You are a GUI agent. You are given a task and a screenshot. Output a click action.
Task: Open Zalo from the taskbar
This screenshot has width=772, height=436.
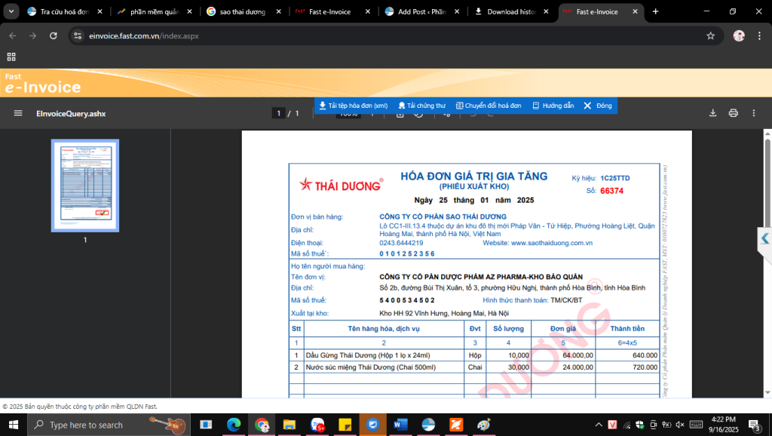(x=317, y=425)
